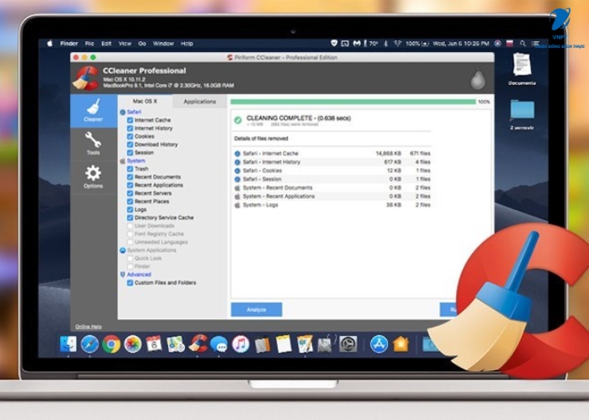Open Photos from the Dock
The height and width of the screenshot is (420, 589).
[x=133, y=344]
